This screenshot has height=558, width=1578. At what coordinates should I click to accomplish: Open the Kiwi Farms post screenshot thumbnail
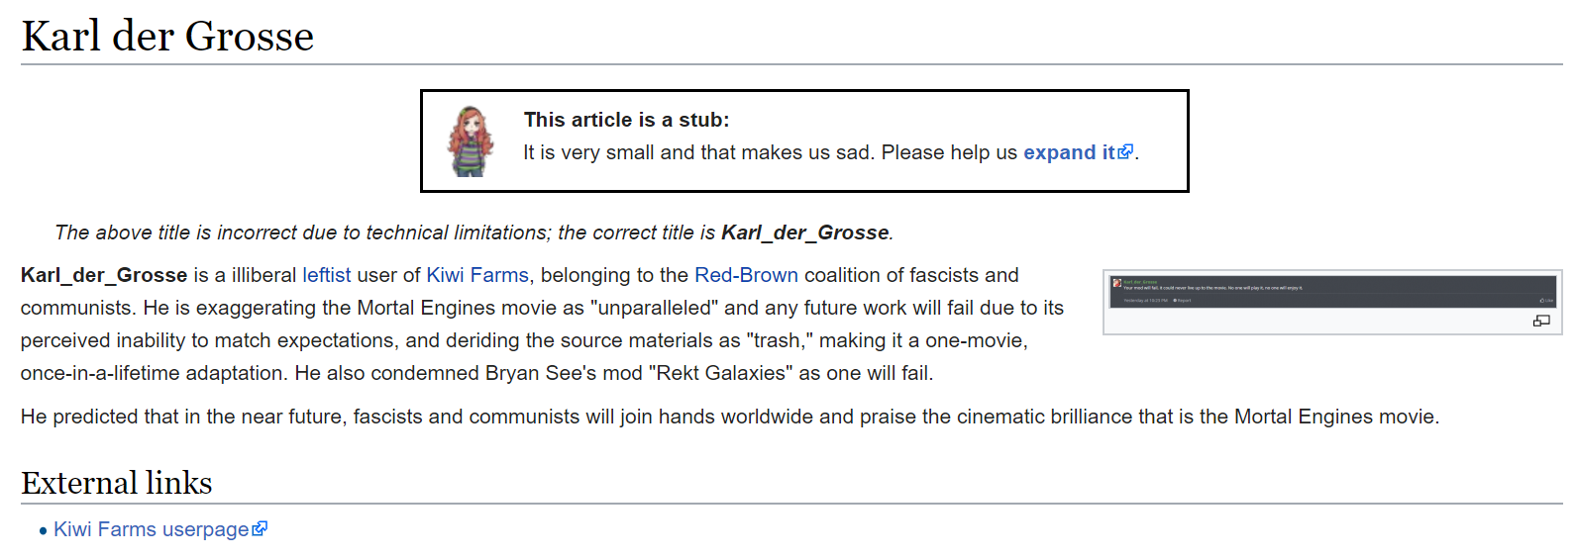coord(1332,292)
